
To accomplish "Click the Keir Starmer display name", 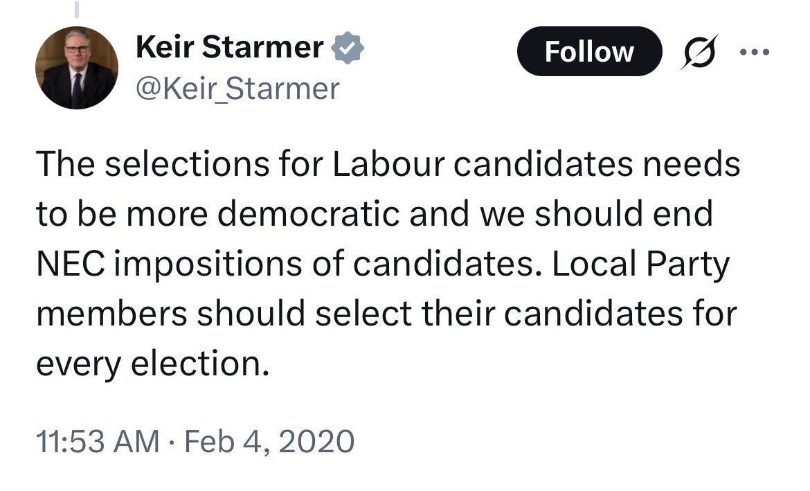I will point(230,48).
